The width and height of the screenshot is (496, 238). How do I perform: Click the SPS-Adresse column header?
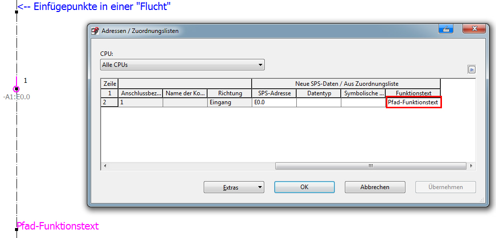coord(274,93)
